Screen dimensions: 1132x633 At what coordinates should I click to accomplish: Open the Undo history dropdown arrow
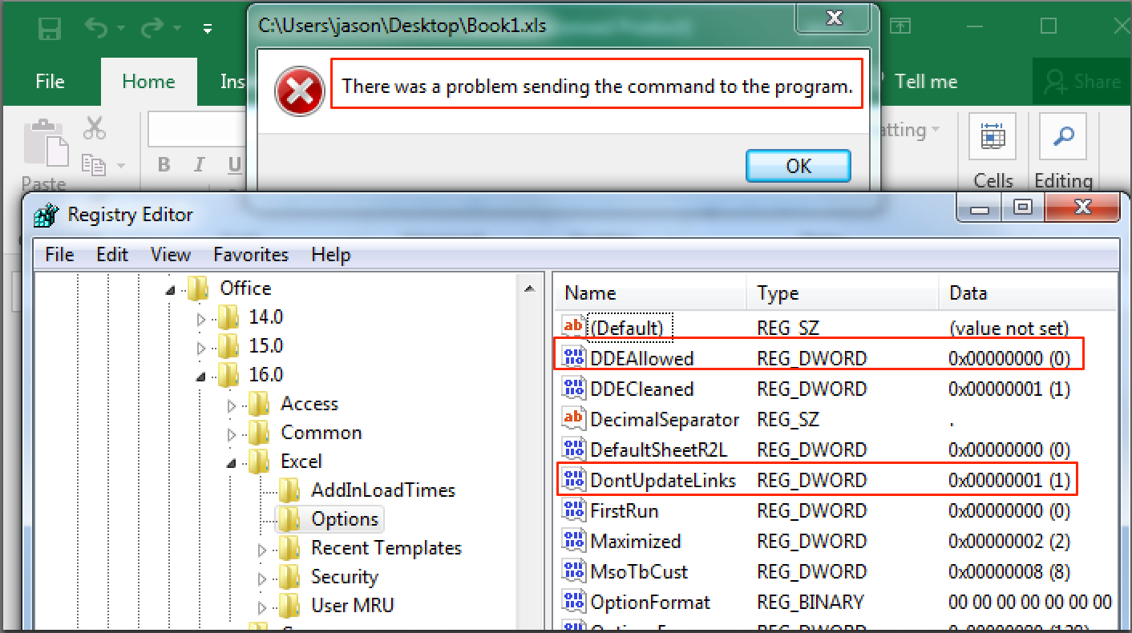(119, 30)
